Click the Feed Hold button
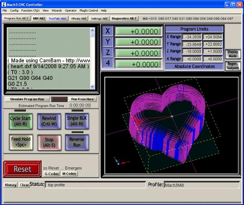Image resolution: width=244 pixels, height=205 pixels. coord(21,142)
